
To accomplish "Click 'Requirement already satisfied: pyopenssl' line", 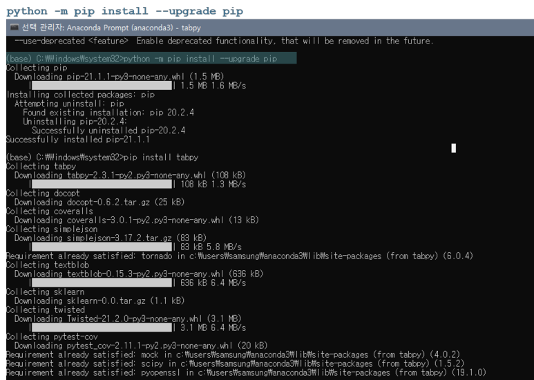I will pyautogui.click(x=246, y=372).
